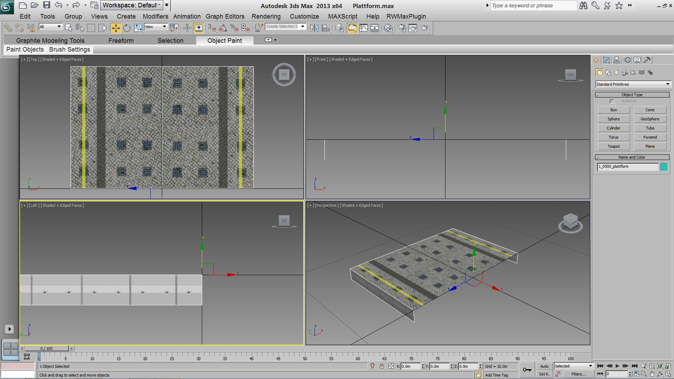The image size is (674, 379).
Task: Click the Play Animation button
Action: pyautogui.click(x=617, y=366)
